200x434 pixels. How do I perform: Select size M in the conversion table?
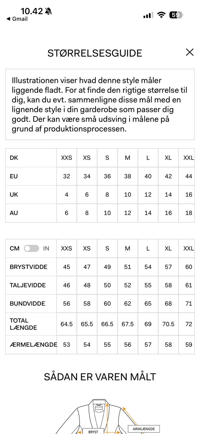click(x=127, y=158)
